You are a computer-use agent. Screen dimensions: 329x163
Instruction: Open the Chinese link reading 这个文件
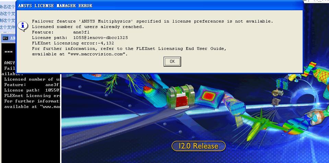pos(8,27)
